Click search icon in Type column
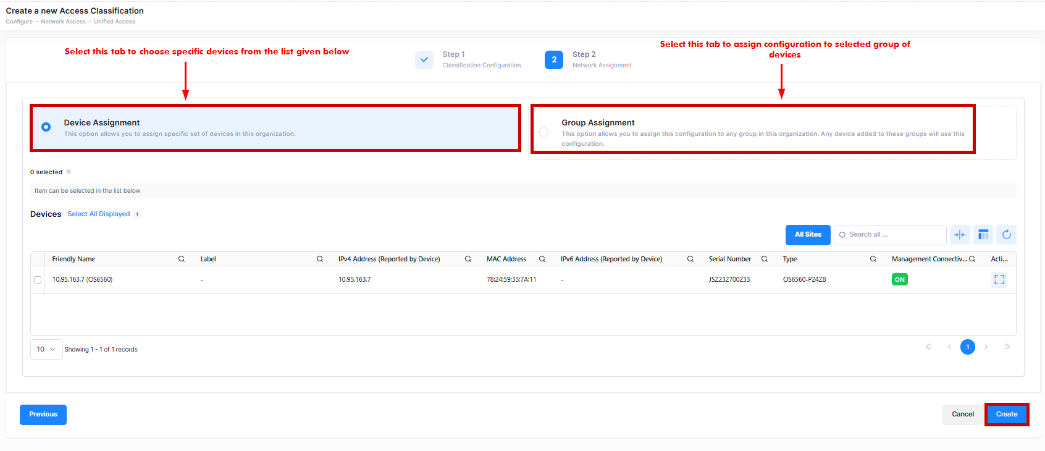The height and width of the screenshot is (451, 1045). [x=873, y=259]
